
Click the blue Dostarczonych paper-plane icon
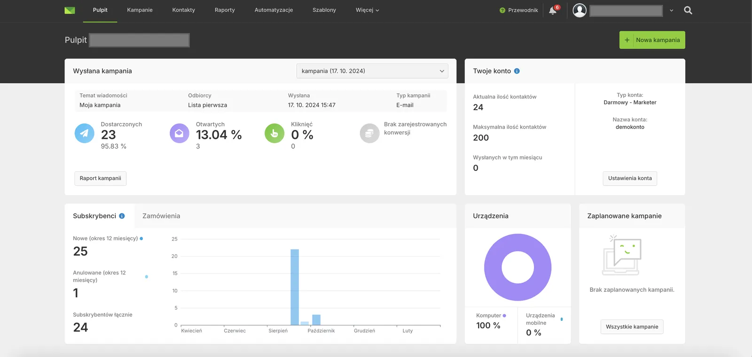[x=84, y=133]
